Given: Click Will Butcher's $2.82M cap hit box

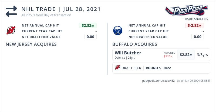Looking at the screenshot, I should click(x=186, y=55).
